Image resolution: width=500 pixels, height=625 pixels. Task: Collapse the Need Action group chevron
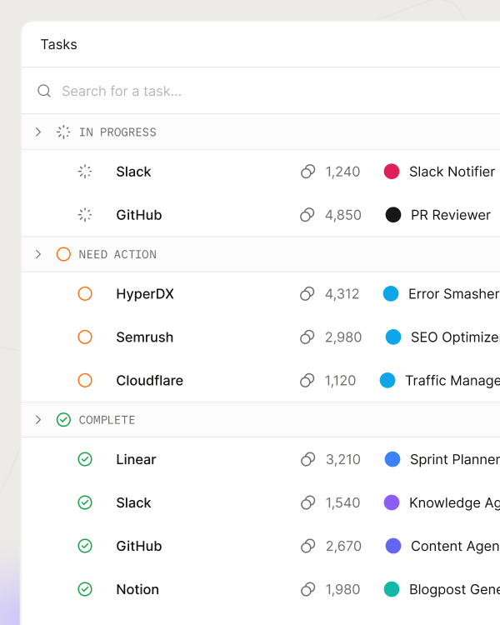[38, 254]
